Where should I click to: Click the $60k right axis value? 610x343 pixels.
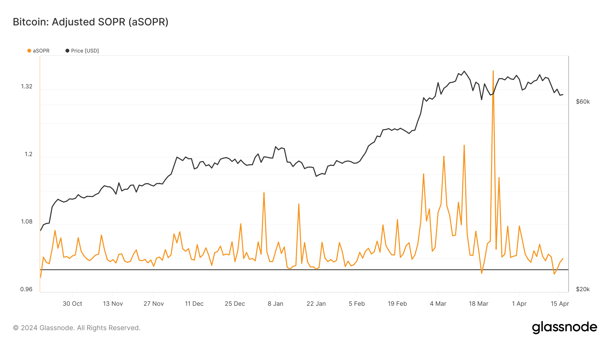tap(583, 102)
